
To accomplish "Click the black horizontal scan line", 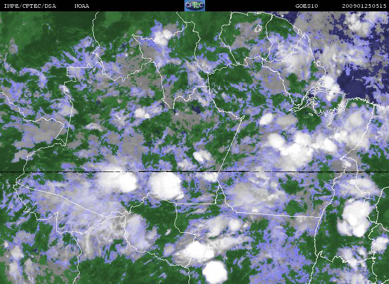I will point(195,172).
